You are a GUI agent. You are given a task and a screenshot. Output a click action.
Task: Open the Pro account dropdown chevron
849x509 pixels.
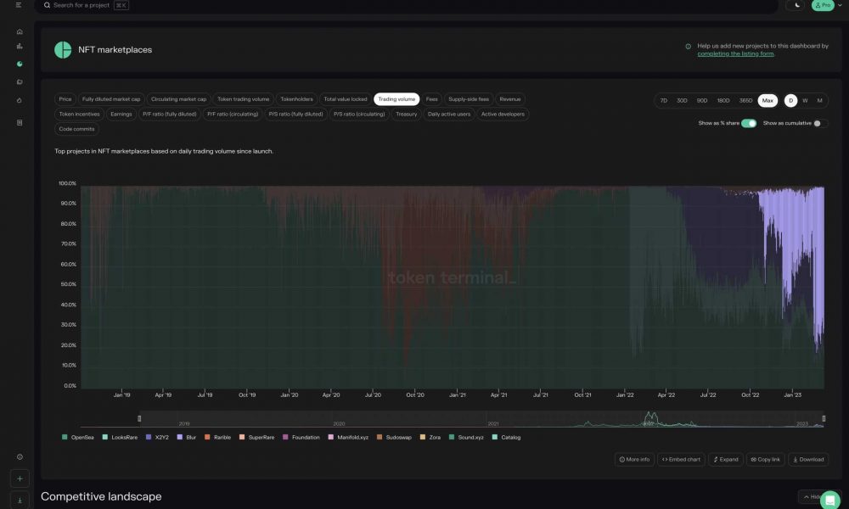tap(840, 5)
